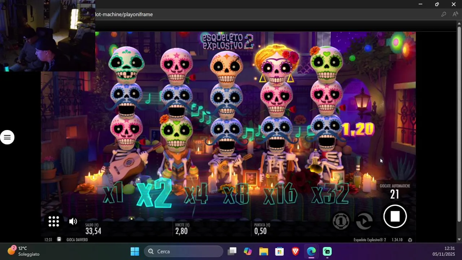Click the x32 multiplier indicator
This screenshot has height=260, width=462.
(330, 194)
